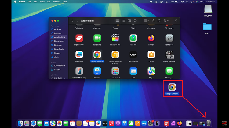Select the Image Capture app
The height and width of the screenshot is (128, 229).
169,55
